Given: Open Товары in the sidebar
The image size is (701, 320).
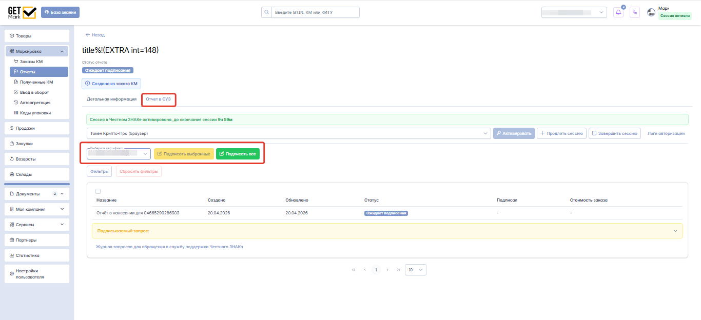Looking at the screenshot, I should pyautogui.click(x=37, y=36).
